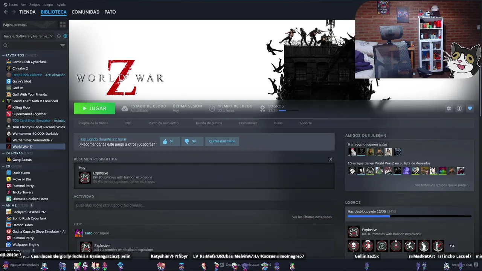The height and width of the screenshot is (271, 482).
Task: Show the +4 more achievements
Action: pos(452,246)
